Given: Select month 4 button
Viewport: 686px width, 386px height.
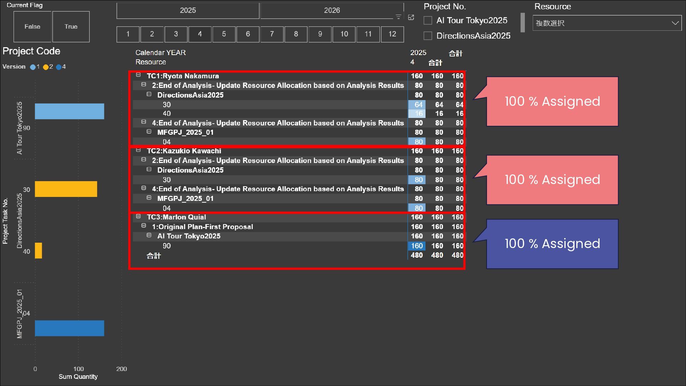Looking at the screenshot, I should tap(200, 34).
